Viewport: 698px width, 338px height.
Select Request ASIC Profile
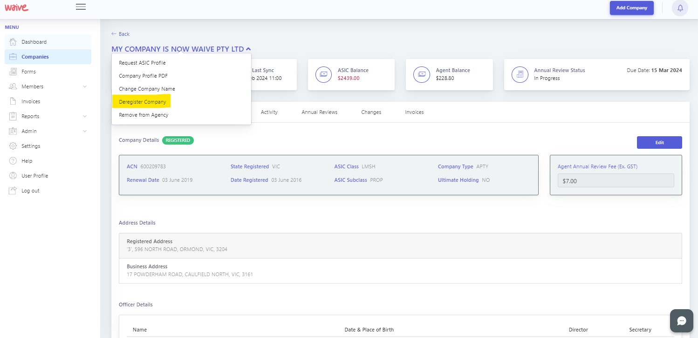click(x=142, y=63)
